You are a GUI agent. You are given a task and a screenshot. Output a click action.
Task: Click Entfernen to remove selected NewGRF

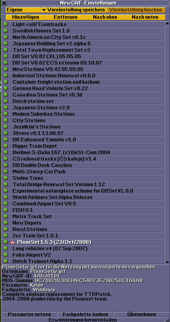coord(65,17)
